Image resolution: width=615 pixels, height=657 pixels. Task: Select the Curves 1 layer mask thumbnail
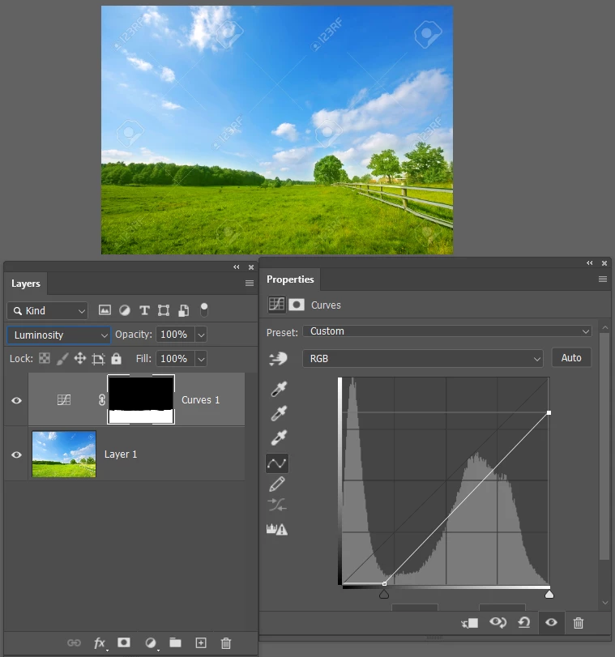[x=141, y=399]
